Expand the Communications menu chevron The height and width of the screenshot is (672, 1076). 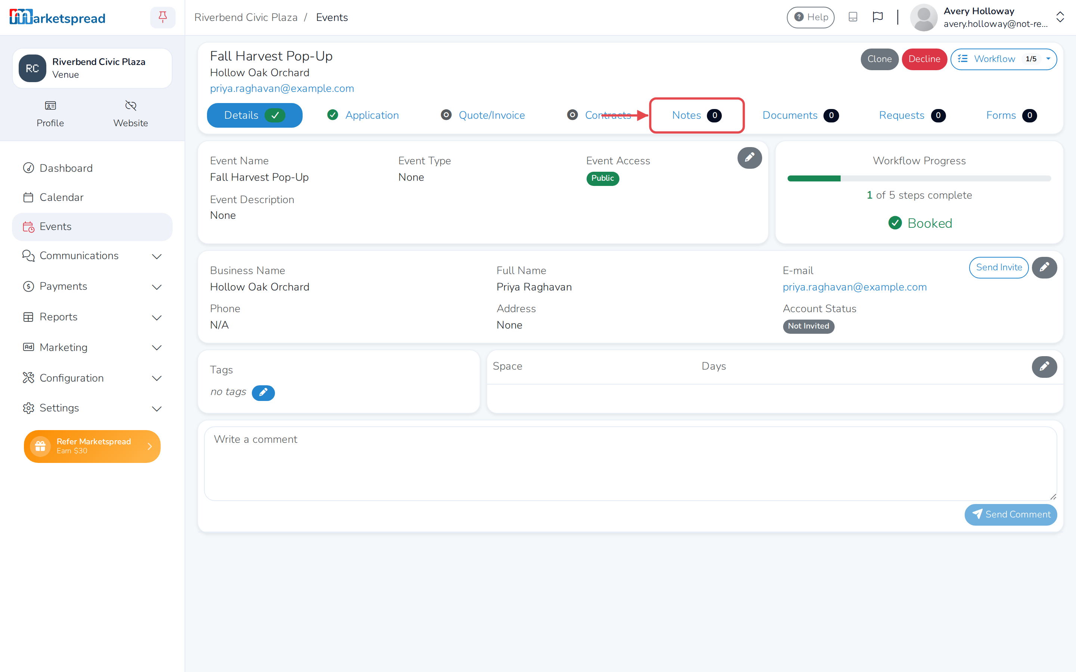[157, 256]
